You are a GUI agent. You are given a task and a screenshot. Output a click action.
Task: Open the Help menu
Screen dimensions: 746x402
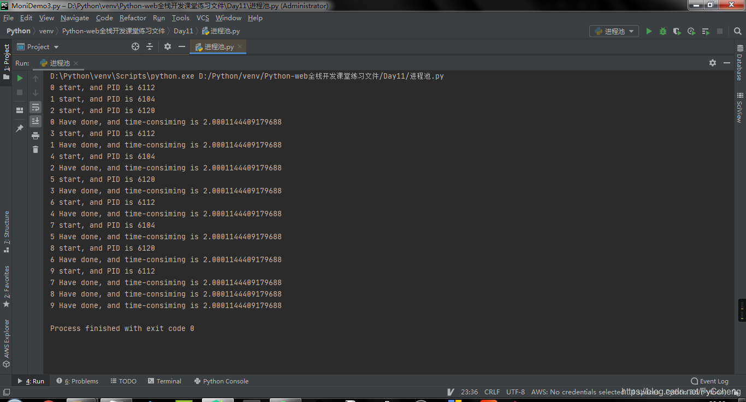pos(255,18)
